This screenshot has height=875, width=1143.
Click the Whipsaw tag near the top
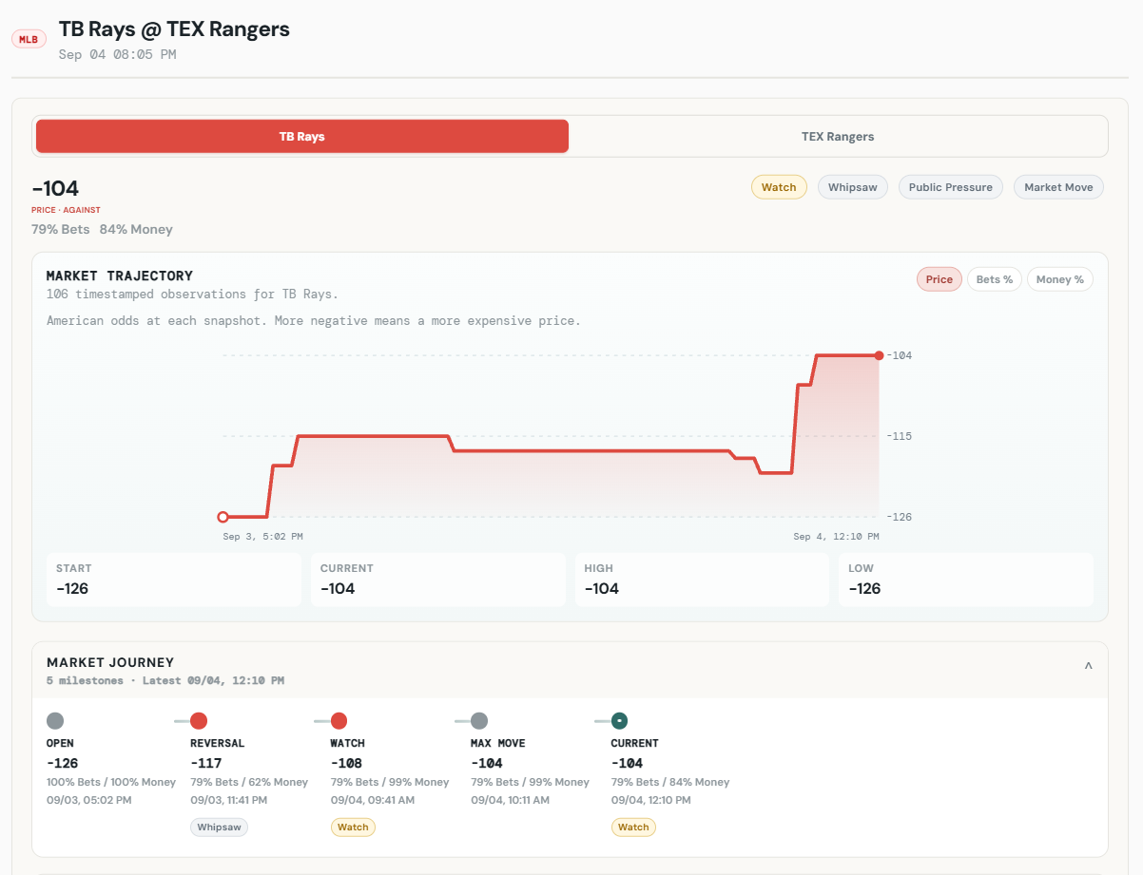click(x=853, y=187)
